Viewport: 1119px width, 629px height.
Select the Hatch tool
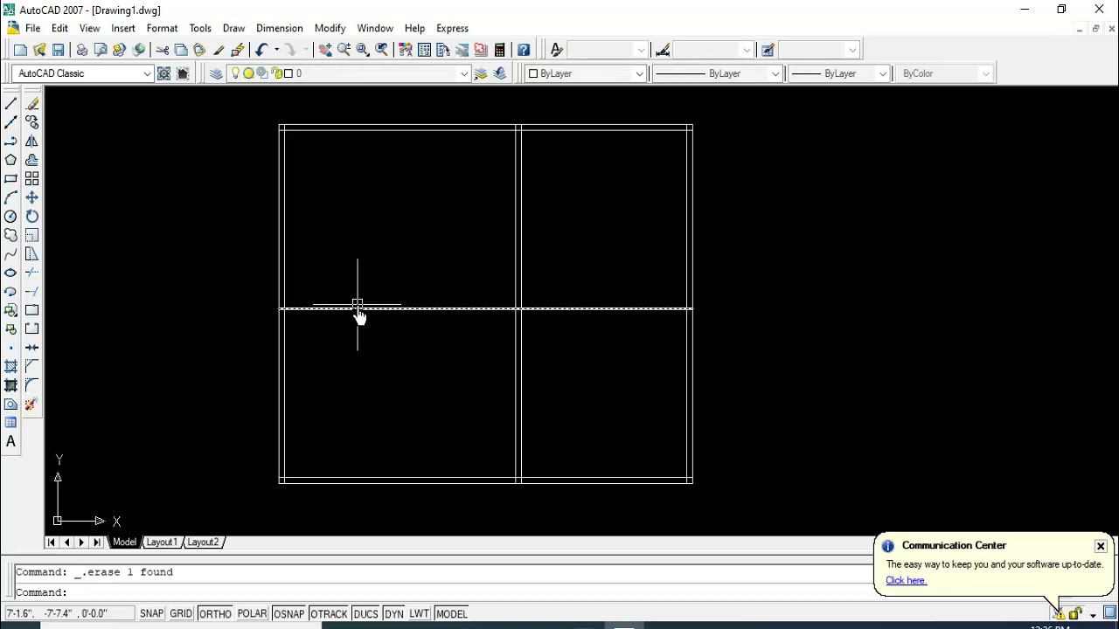click(x=10, y=367)
